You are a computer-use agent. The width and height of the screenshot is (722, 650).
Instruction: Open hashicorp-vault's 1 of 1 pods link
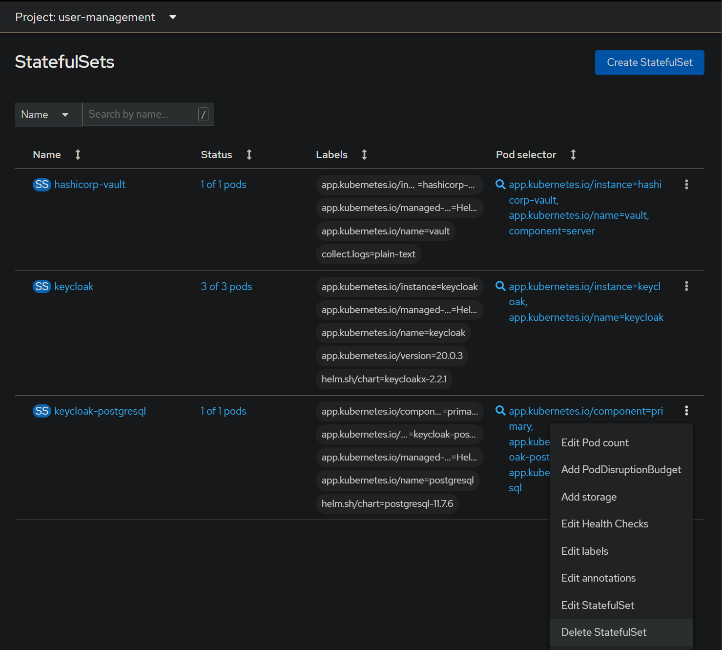[x=224, y=185]
